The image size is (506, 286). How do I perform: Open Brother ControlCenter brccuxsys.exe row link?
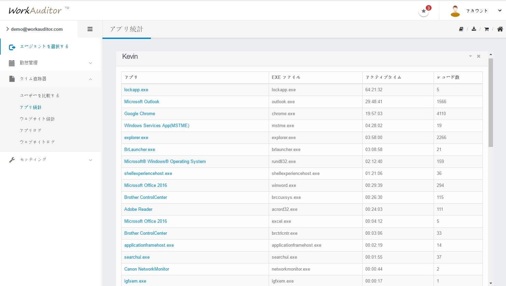point(146,198)
